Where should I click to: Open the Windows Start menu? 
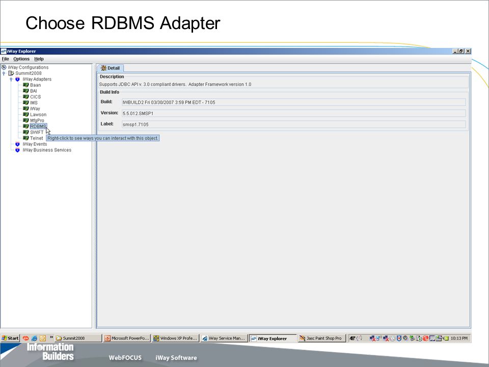(10, 338)
